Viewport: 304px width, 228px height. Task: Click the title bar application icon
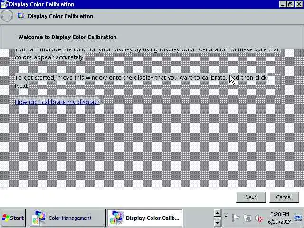(x=4, y=4)
